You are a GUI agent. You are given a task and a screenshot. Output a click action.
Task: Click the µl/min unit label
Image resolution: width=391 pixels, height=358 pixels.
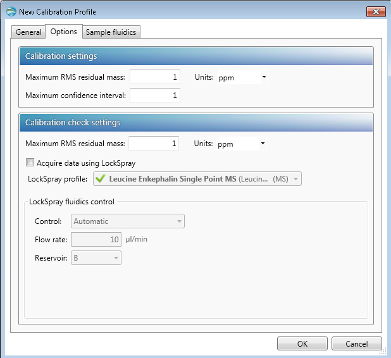(x=137, y=239)
